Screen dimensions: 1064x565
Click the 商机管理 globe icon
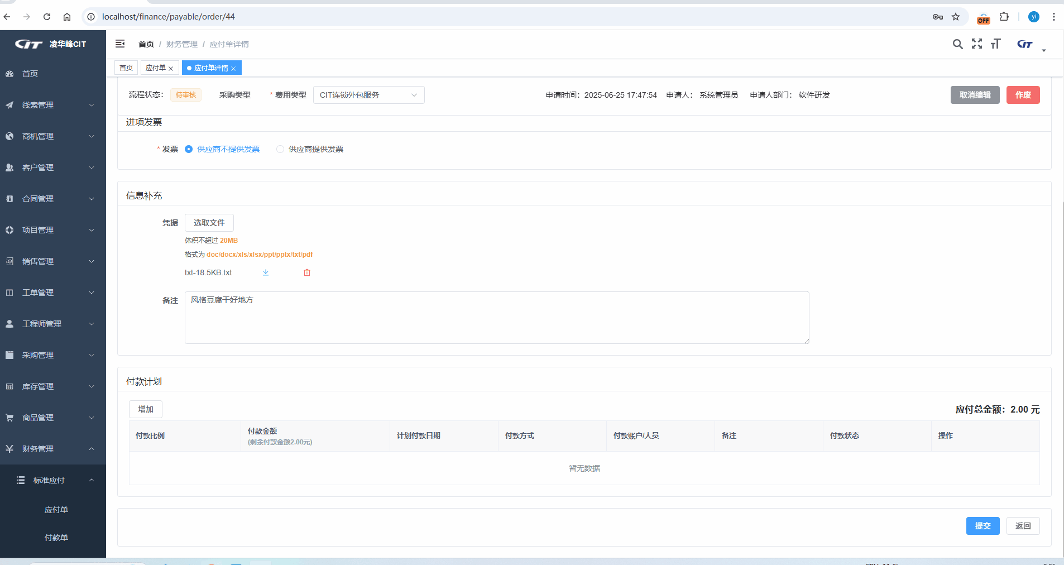click(x=9, y=136)
